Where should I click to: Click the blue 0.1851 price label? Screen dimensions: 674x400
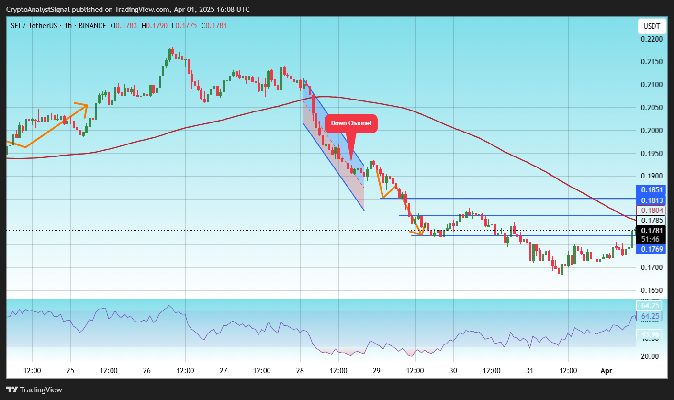[652, 190]
